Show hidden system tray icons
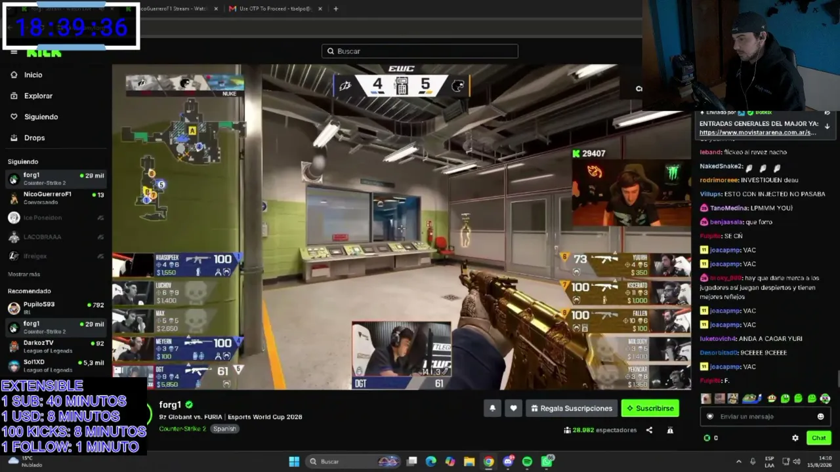840x472 pixels. coord(739,462)
